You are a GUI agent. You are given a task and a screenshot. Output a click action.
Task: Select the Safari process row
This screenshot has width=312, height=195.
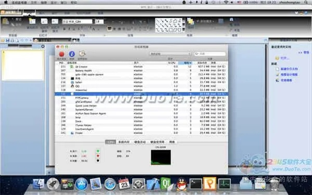point(141,82)
